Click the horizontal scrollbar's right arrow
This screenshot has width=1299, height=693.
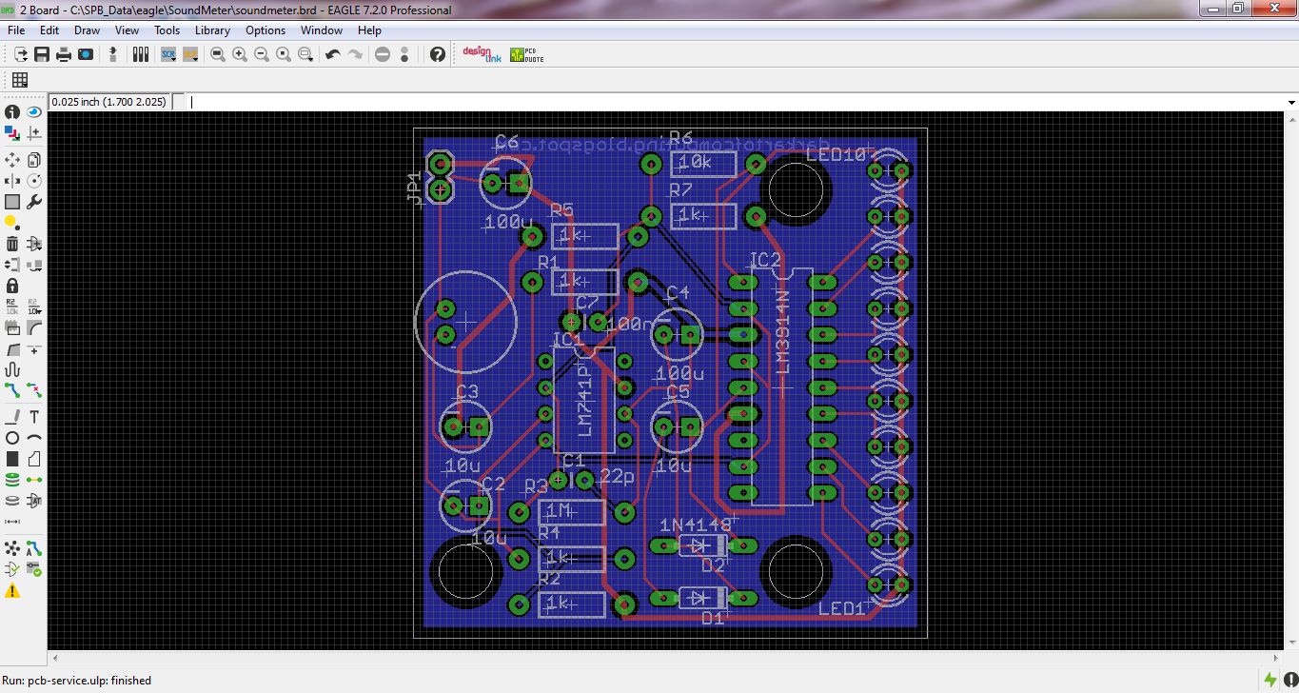[1276, 658]
